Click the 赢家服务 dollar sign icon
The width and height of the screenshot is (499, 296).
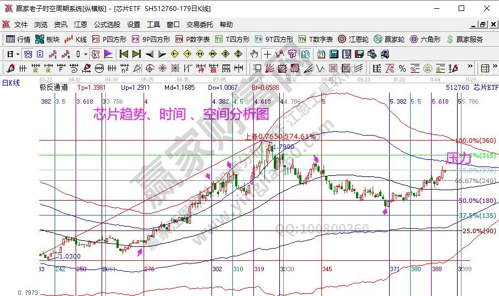[x=450, y=39]
